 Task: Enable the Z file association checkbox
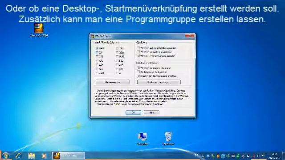click(x=117, y=73)
